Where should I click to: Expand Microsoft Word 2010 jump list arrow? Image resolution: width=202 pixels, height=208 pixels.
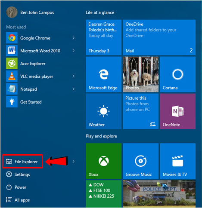[74, 51]
